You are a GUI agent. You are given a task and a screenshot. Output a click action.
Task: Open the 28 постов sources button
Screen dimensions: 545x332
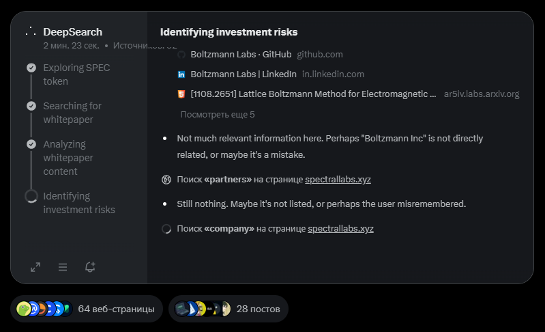pos(229,309)
